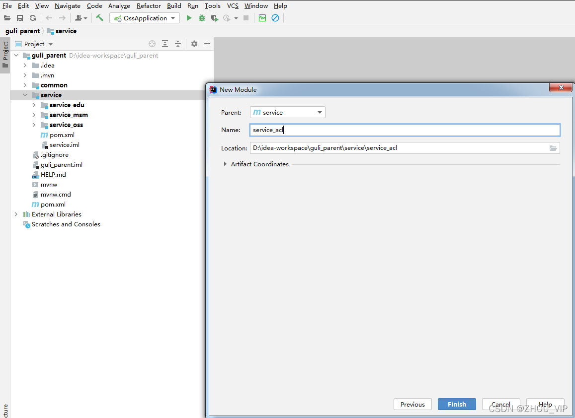This screenshot has width=575, height=418.
Task: Click into the Name input field
Action: coord(405,130)
